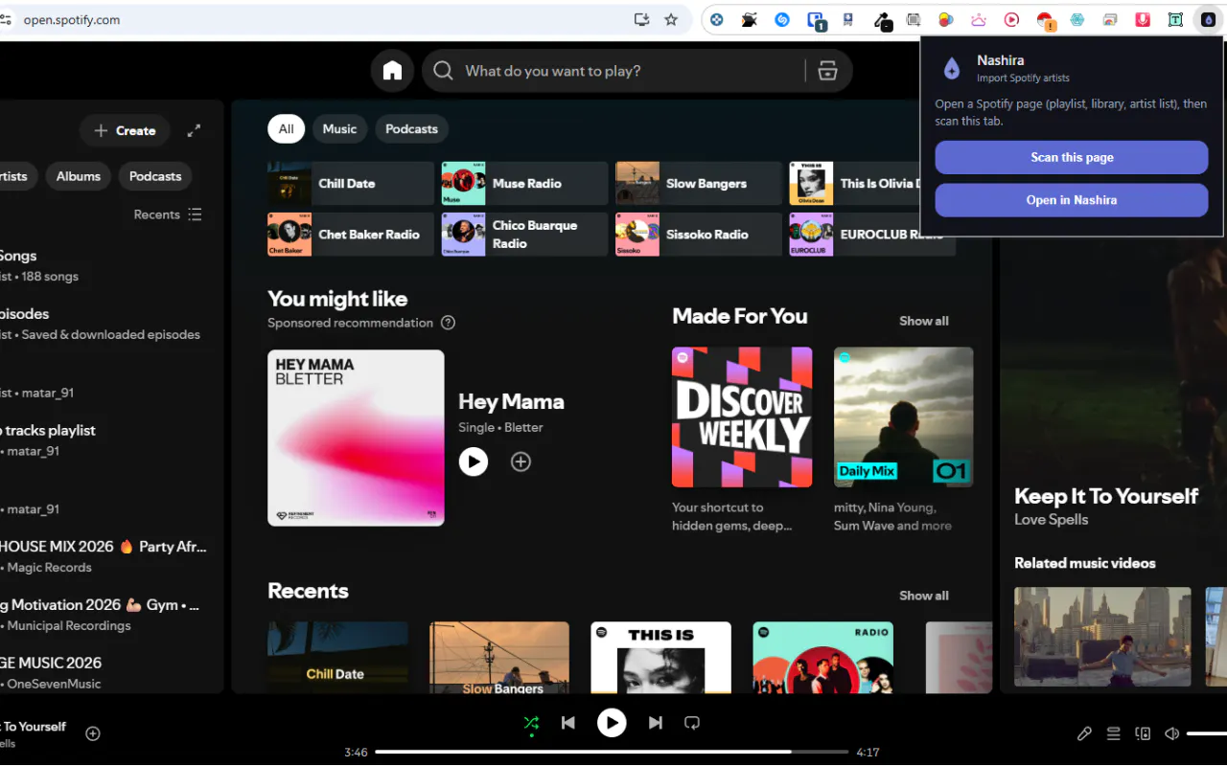Screen dimensions: 1227x766
Task: Click the volume slider
Action: tap(1207, 733)
